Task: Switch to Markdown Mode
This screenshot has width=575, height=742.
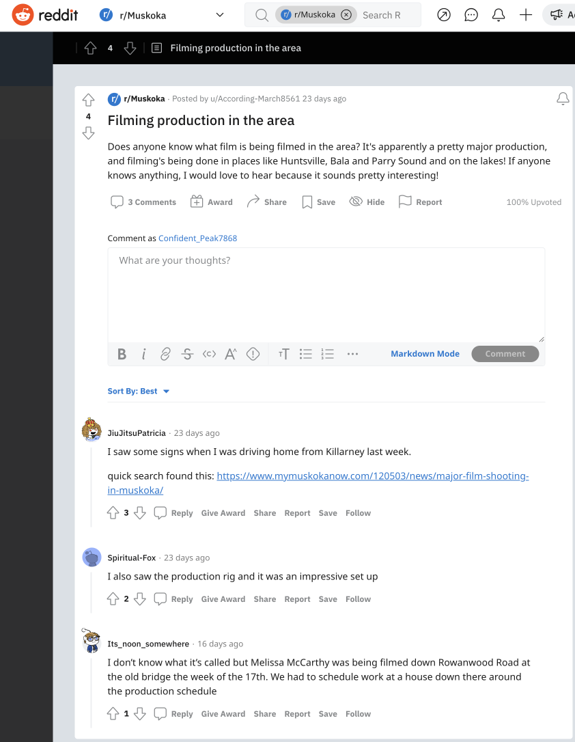Action: point(425,354)
